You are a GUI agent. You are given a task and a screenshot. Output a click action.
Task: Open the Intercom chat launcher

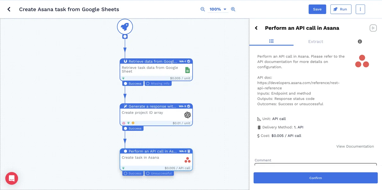12,178
